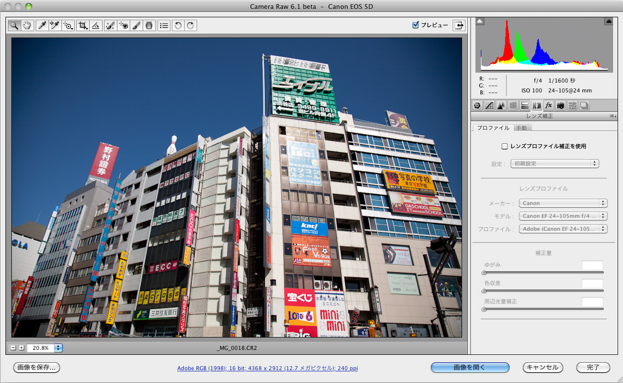Click the histogram graph
This screenshot has width=623, height=383.
(544, 45)
